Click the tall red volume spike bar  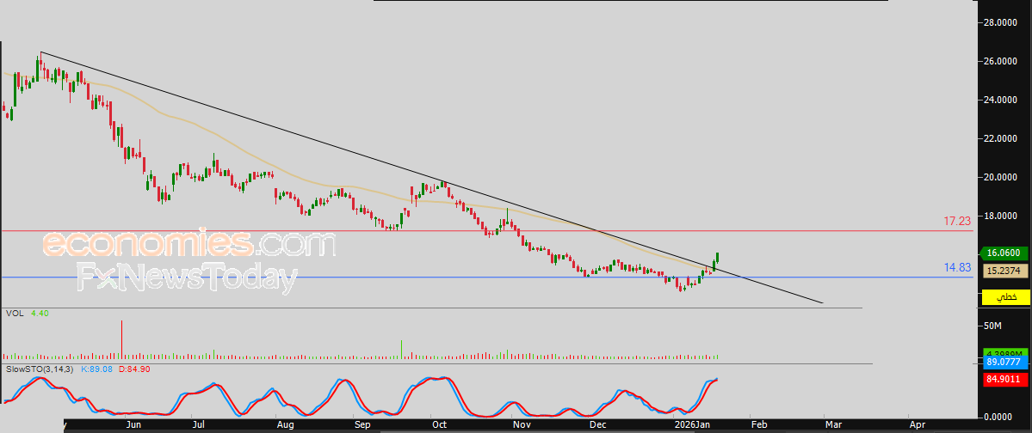point(121,338)
